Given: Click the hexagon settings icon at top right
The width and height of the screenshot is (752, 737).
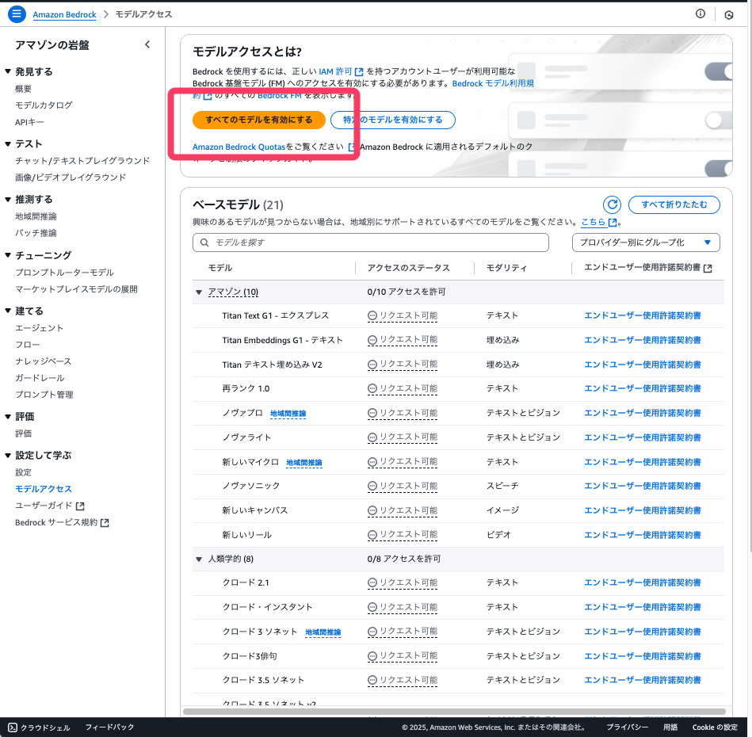Looking at the screenshot, I should pyautogui.click(x=729, y=15).
